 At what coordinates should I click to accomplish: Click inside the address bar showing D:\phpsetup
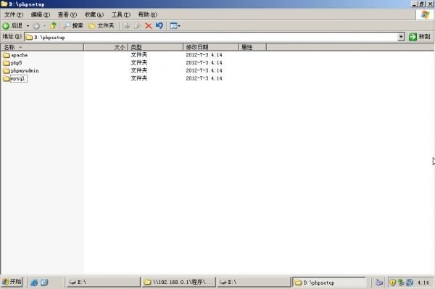tap(211, 37)
